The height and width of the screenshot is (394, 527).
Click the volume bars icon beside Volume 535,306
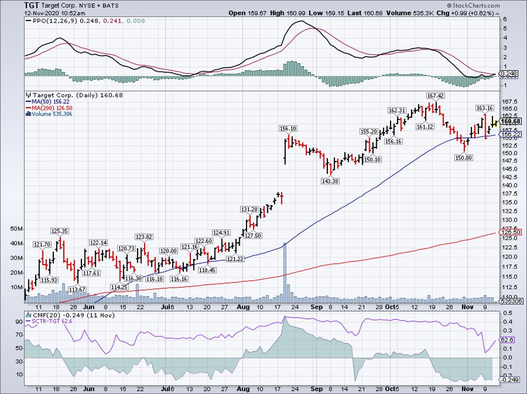[29, 114]
